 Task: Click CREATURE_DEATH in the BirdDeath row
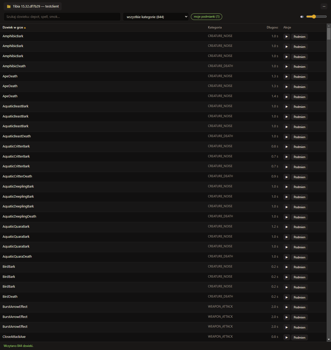tap(220, 296)
